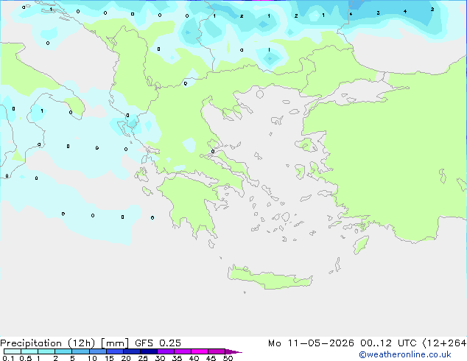Pick the 2–5 mm legend color swatch

point(63,351)
